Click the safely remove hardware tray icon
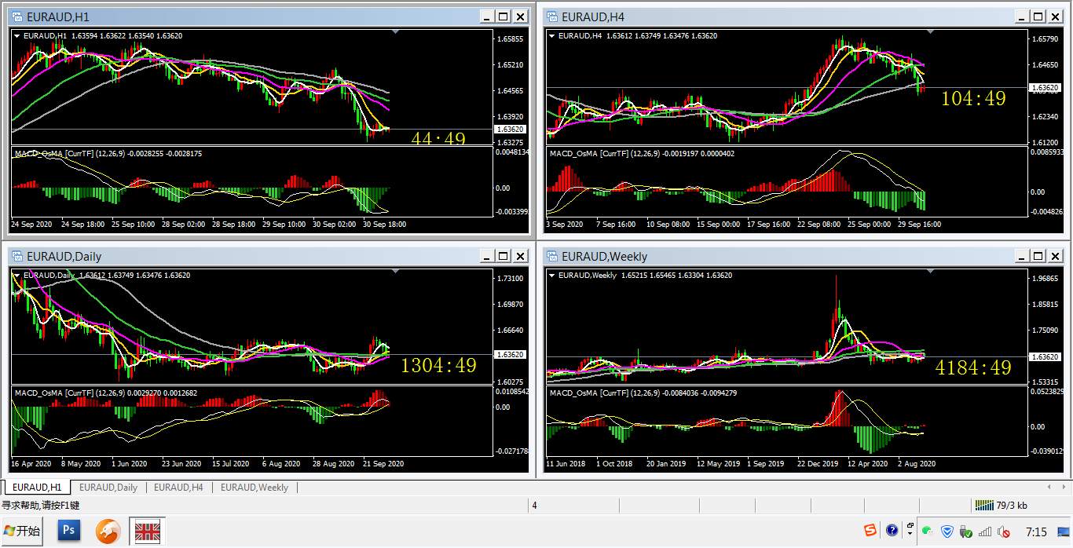Viewport: 1073px width, 548px height. [x=965, y=532]
